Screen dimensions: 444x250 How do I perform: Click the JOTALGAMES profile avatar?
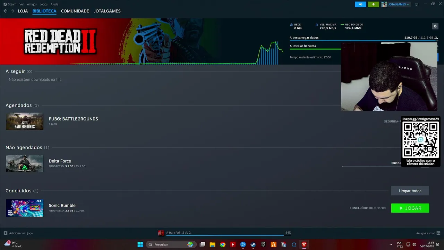click(384, 4)
